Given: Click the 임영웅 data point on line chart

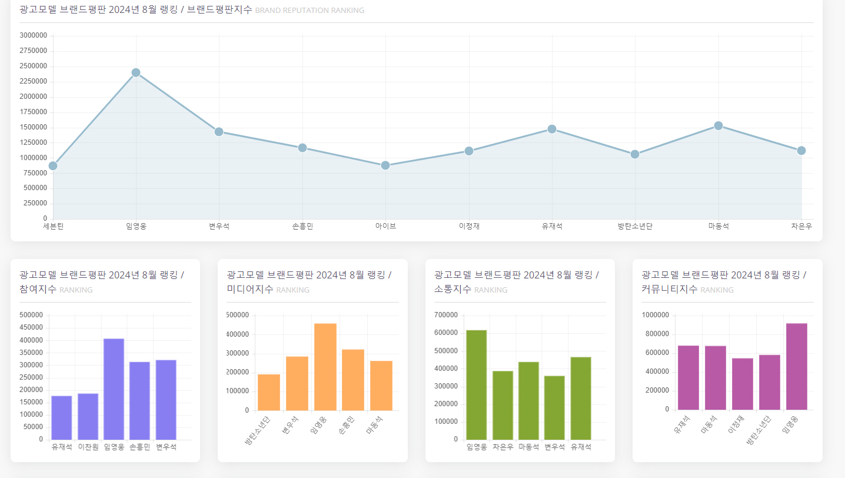Looking at the screenshot, I should coord(136,72).
